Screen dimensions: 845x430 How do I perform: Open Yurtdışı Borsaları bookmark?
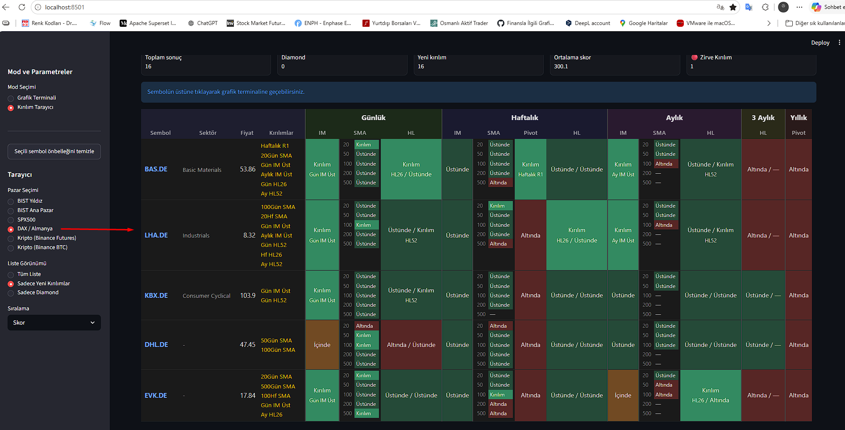tap(391, 23)
